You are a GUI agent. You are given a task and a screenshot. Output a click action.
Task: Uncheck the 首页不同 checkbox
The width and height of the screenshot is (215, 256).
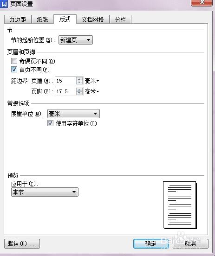point(14,70)
